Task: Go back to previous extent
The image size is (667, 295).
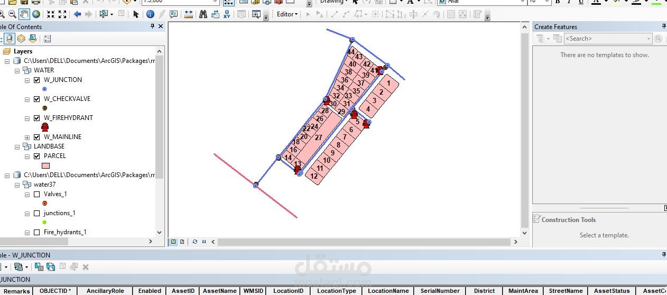Action: (x=78, y=14)
